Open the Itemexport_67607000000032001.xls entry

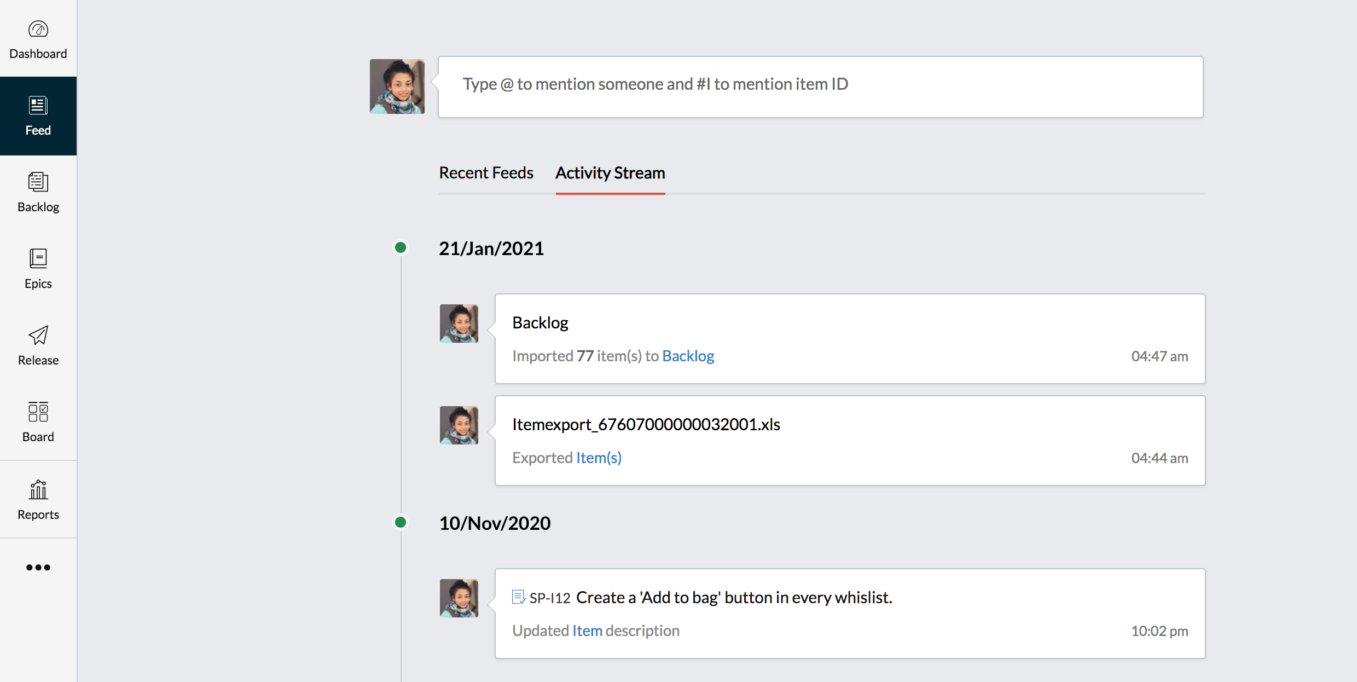pyautogui.click(x=646, y=425)
